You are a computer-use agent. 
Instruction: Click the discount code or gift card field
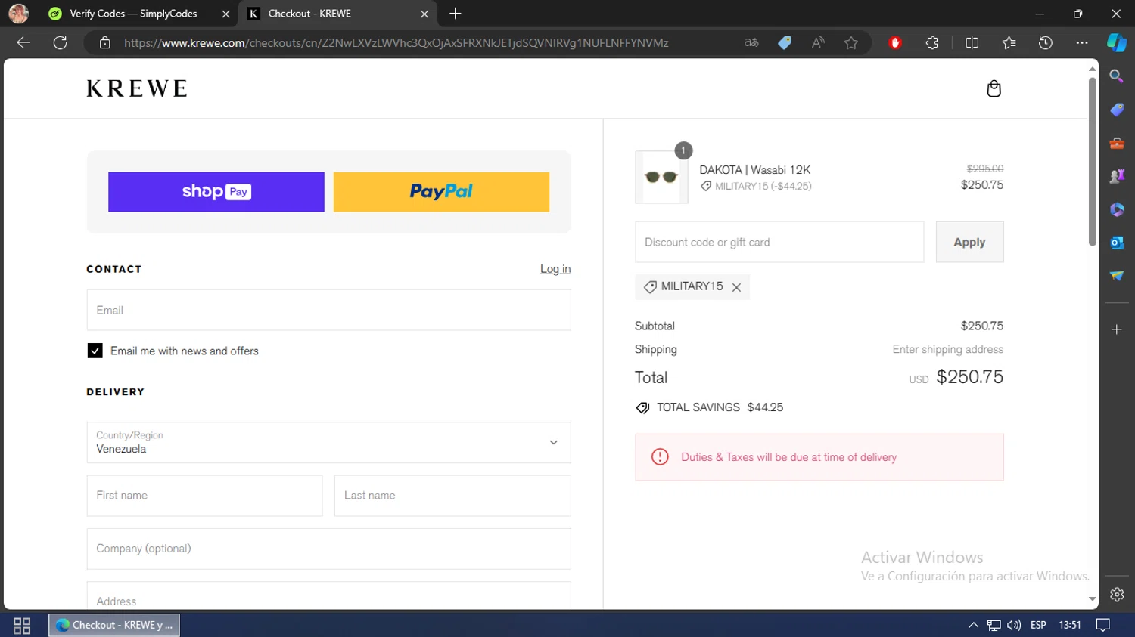779,242
